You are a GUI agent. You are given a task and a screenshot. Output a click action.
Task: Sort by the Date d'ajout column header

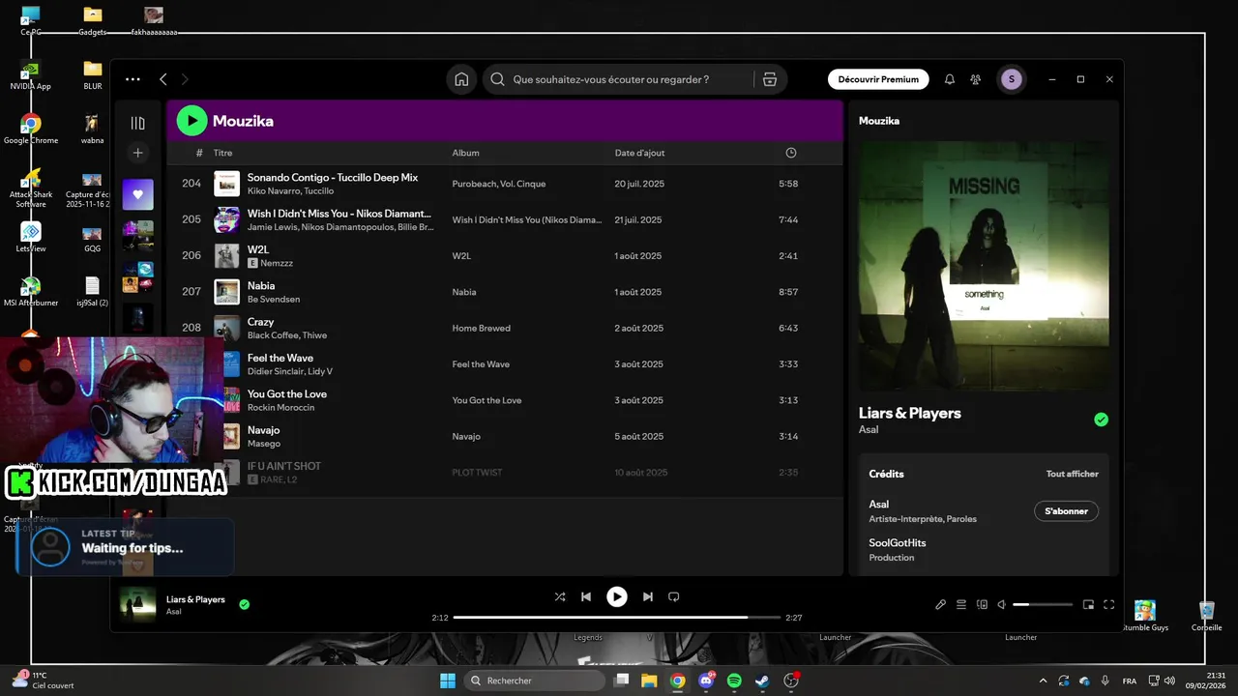coord(639,153)
